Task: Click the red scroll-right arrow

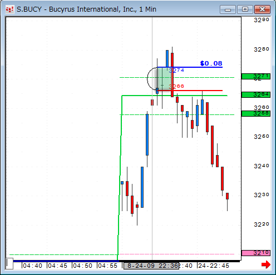Action: click(x=266, y=264)
